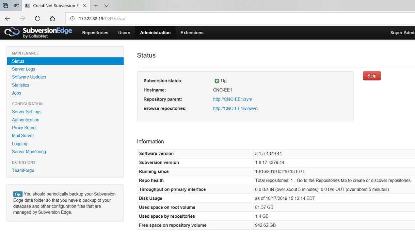This screenshot has height=233, width=415.
Task: Click the hostname value CNO-EE1
Action: 223,90
